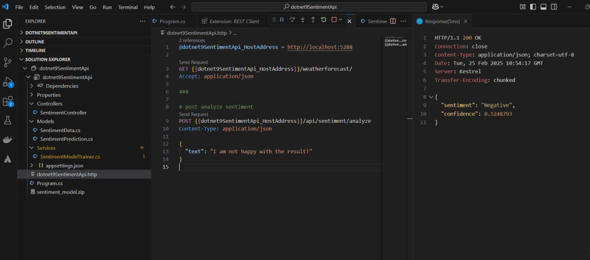Fold the JSON body in the response
The image size is (590, 260).
431,97
